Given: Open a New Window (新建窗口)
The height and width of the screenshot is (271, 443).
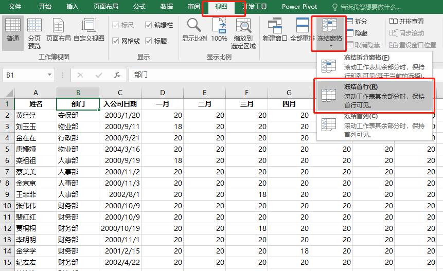Looking at the screenshot, I should pyautogui.click(x=275, y=30).
